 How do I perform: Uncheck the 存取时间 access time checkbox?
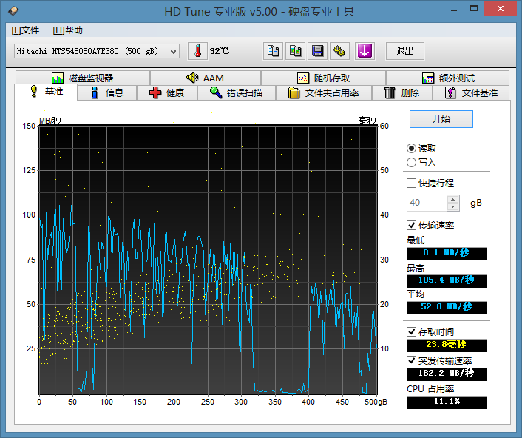tap(412, 331)
